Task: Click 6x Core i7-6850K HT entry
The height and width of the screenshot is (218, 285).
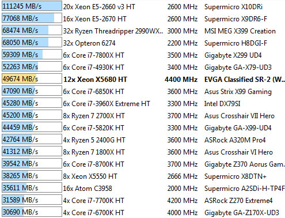Action: coord(93,92)
